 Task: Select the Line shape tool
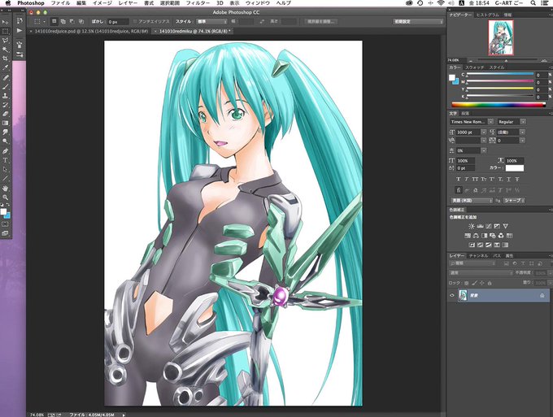[6, 179]
